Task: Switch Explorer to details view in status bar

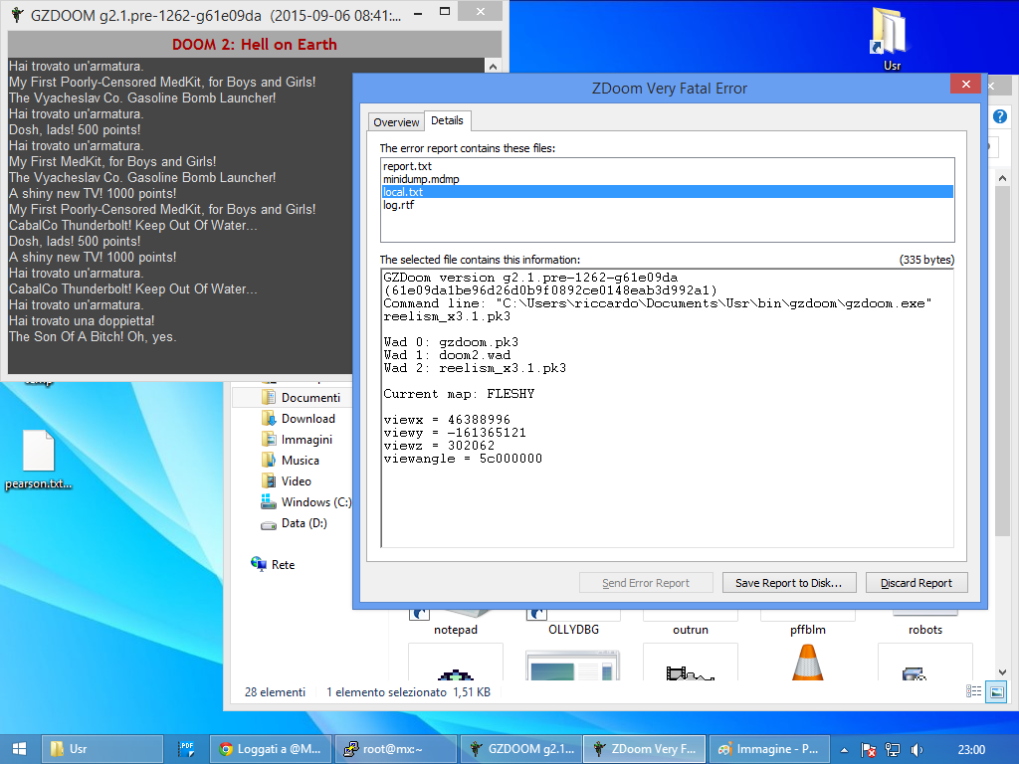Action: point(973,692)
